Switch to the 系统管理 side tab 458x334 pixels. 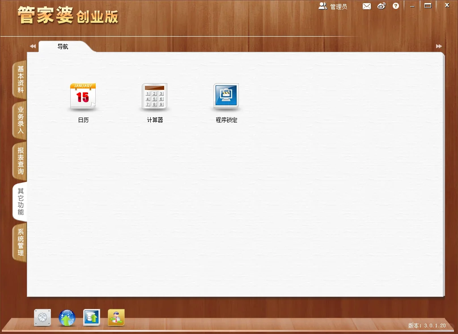(x=20, y=242)
